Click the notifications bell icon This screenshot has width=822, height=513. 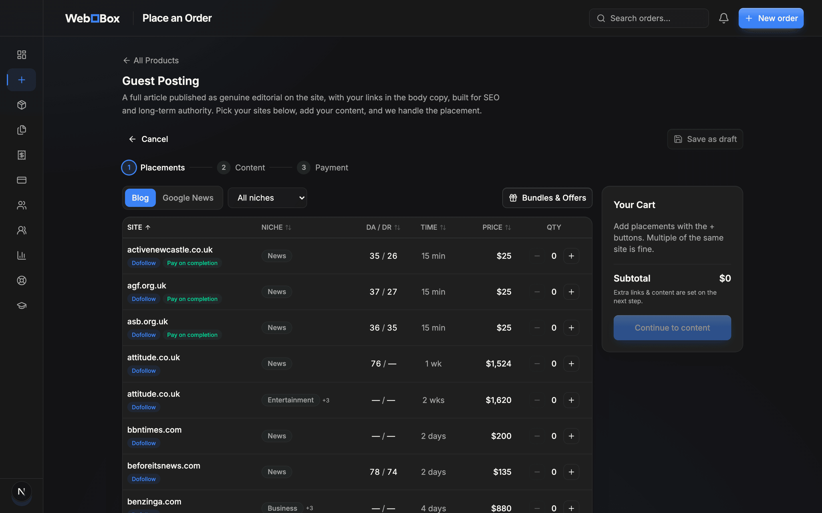(x=724, y=18)
